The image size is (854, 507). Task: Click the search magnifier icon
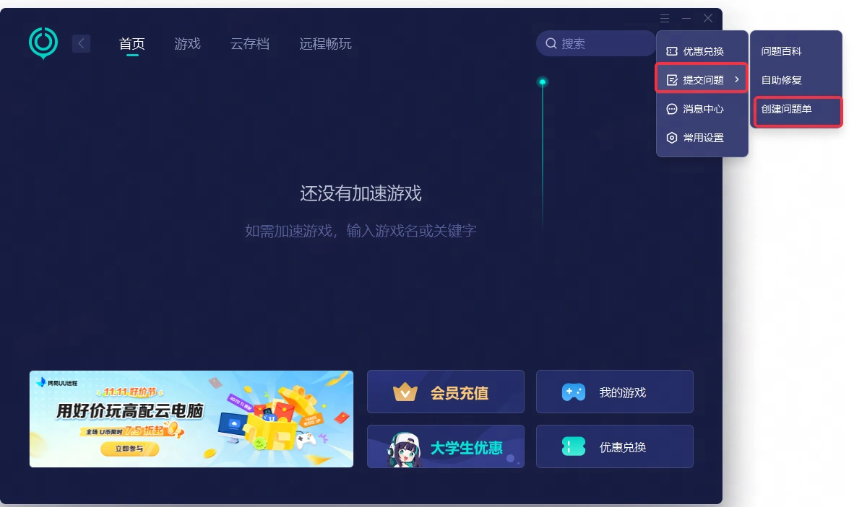point(551,43)
